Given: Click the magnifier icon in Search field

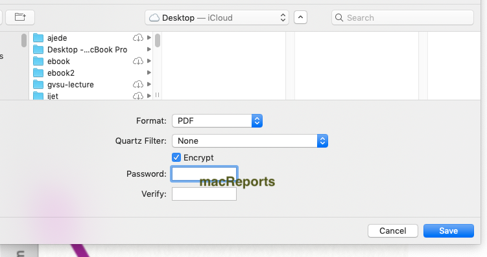Looking at the screenshot, I should coord(339,17).
